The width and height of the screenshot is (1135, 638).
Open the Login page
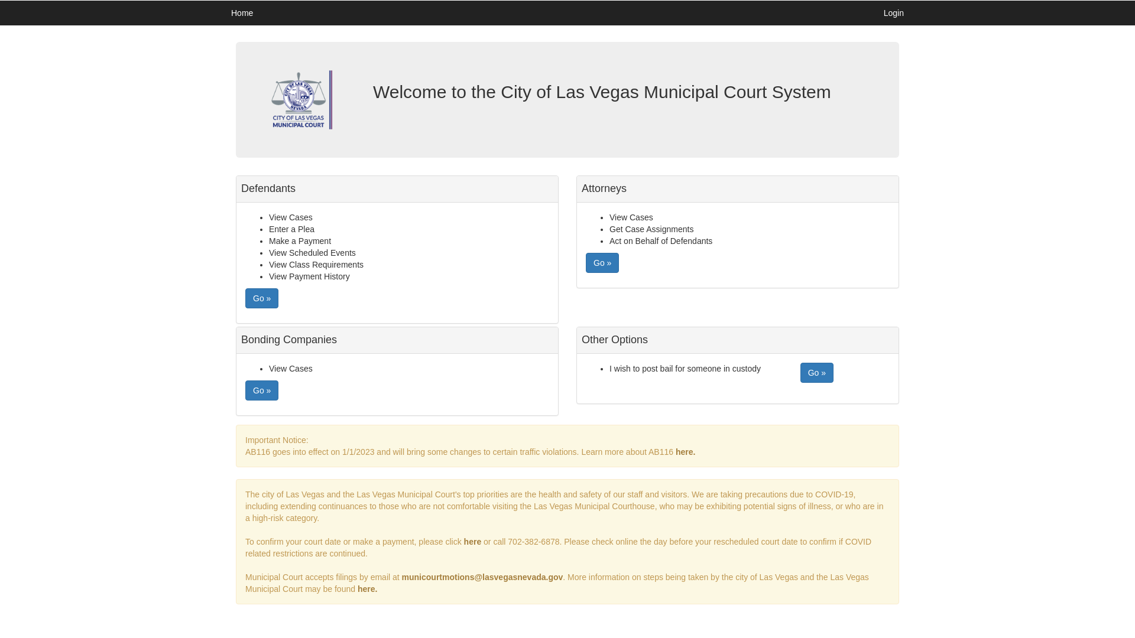click(x=893, y=13)
